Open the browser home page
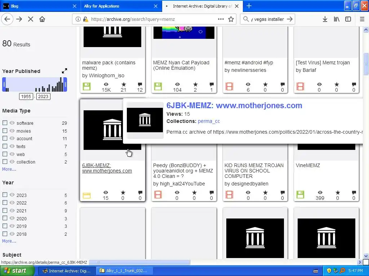The image size is (369, 276). [42, 19]
